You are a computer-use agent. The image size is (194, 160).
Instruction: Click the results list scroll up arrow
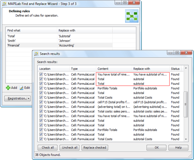186,68
